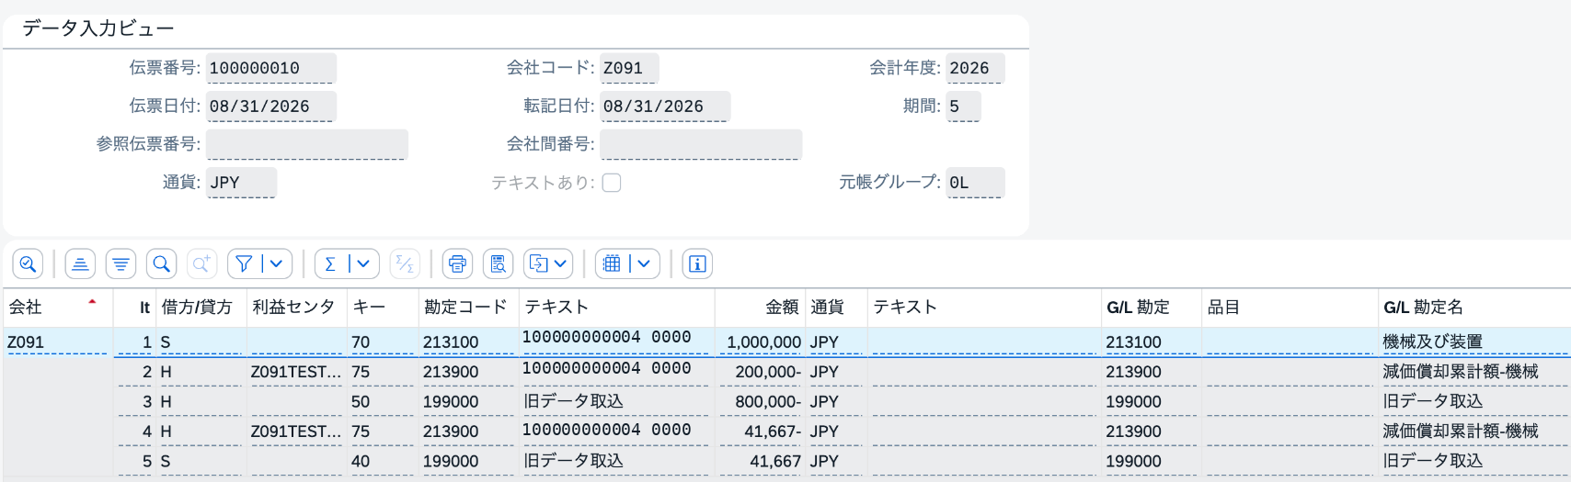Click the 伝票日付 field

click(x=271, y=106)
